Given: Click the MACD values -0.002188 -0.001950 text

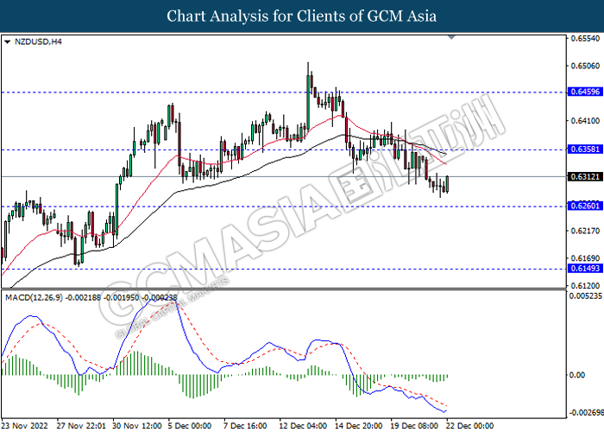Looking at the screenshot, I should 103,298.
